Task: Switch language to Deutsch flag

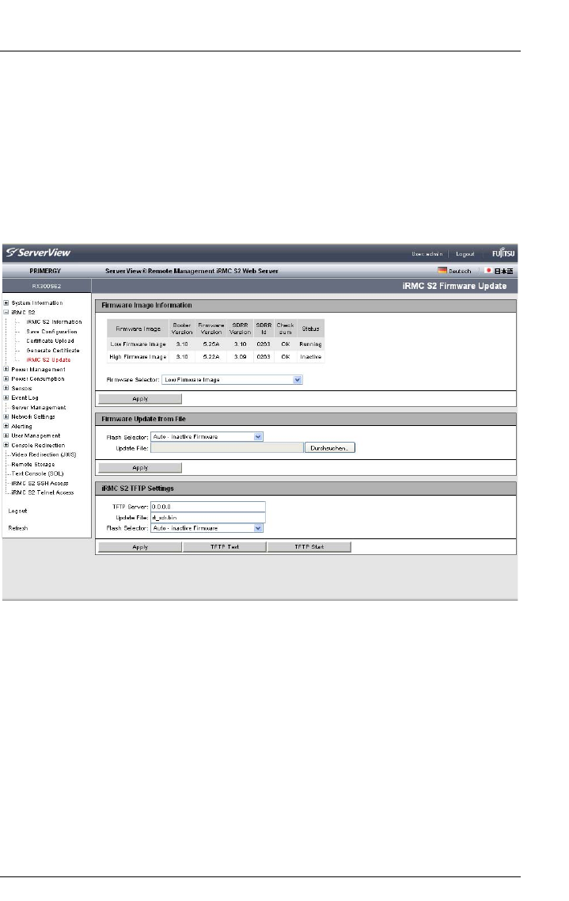Action: click(442, 271)
